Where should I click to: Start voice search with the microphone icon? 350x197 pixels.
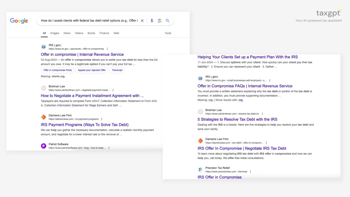[152, 21]
